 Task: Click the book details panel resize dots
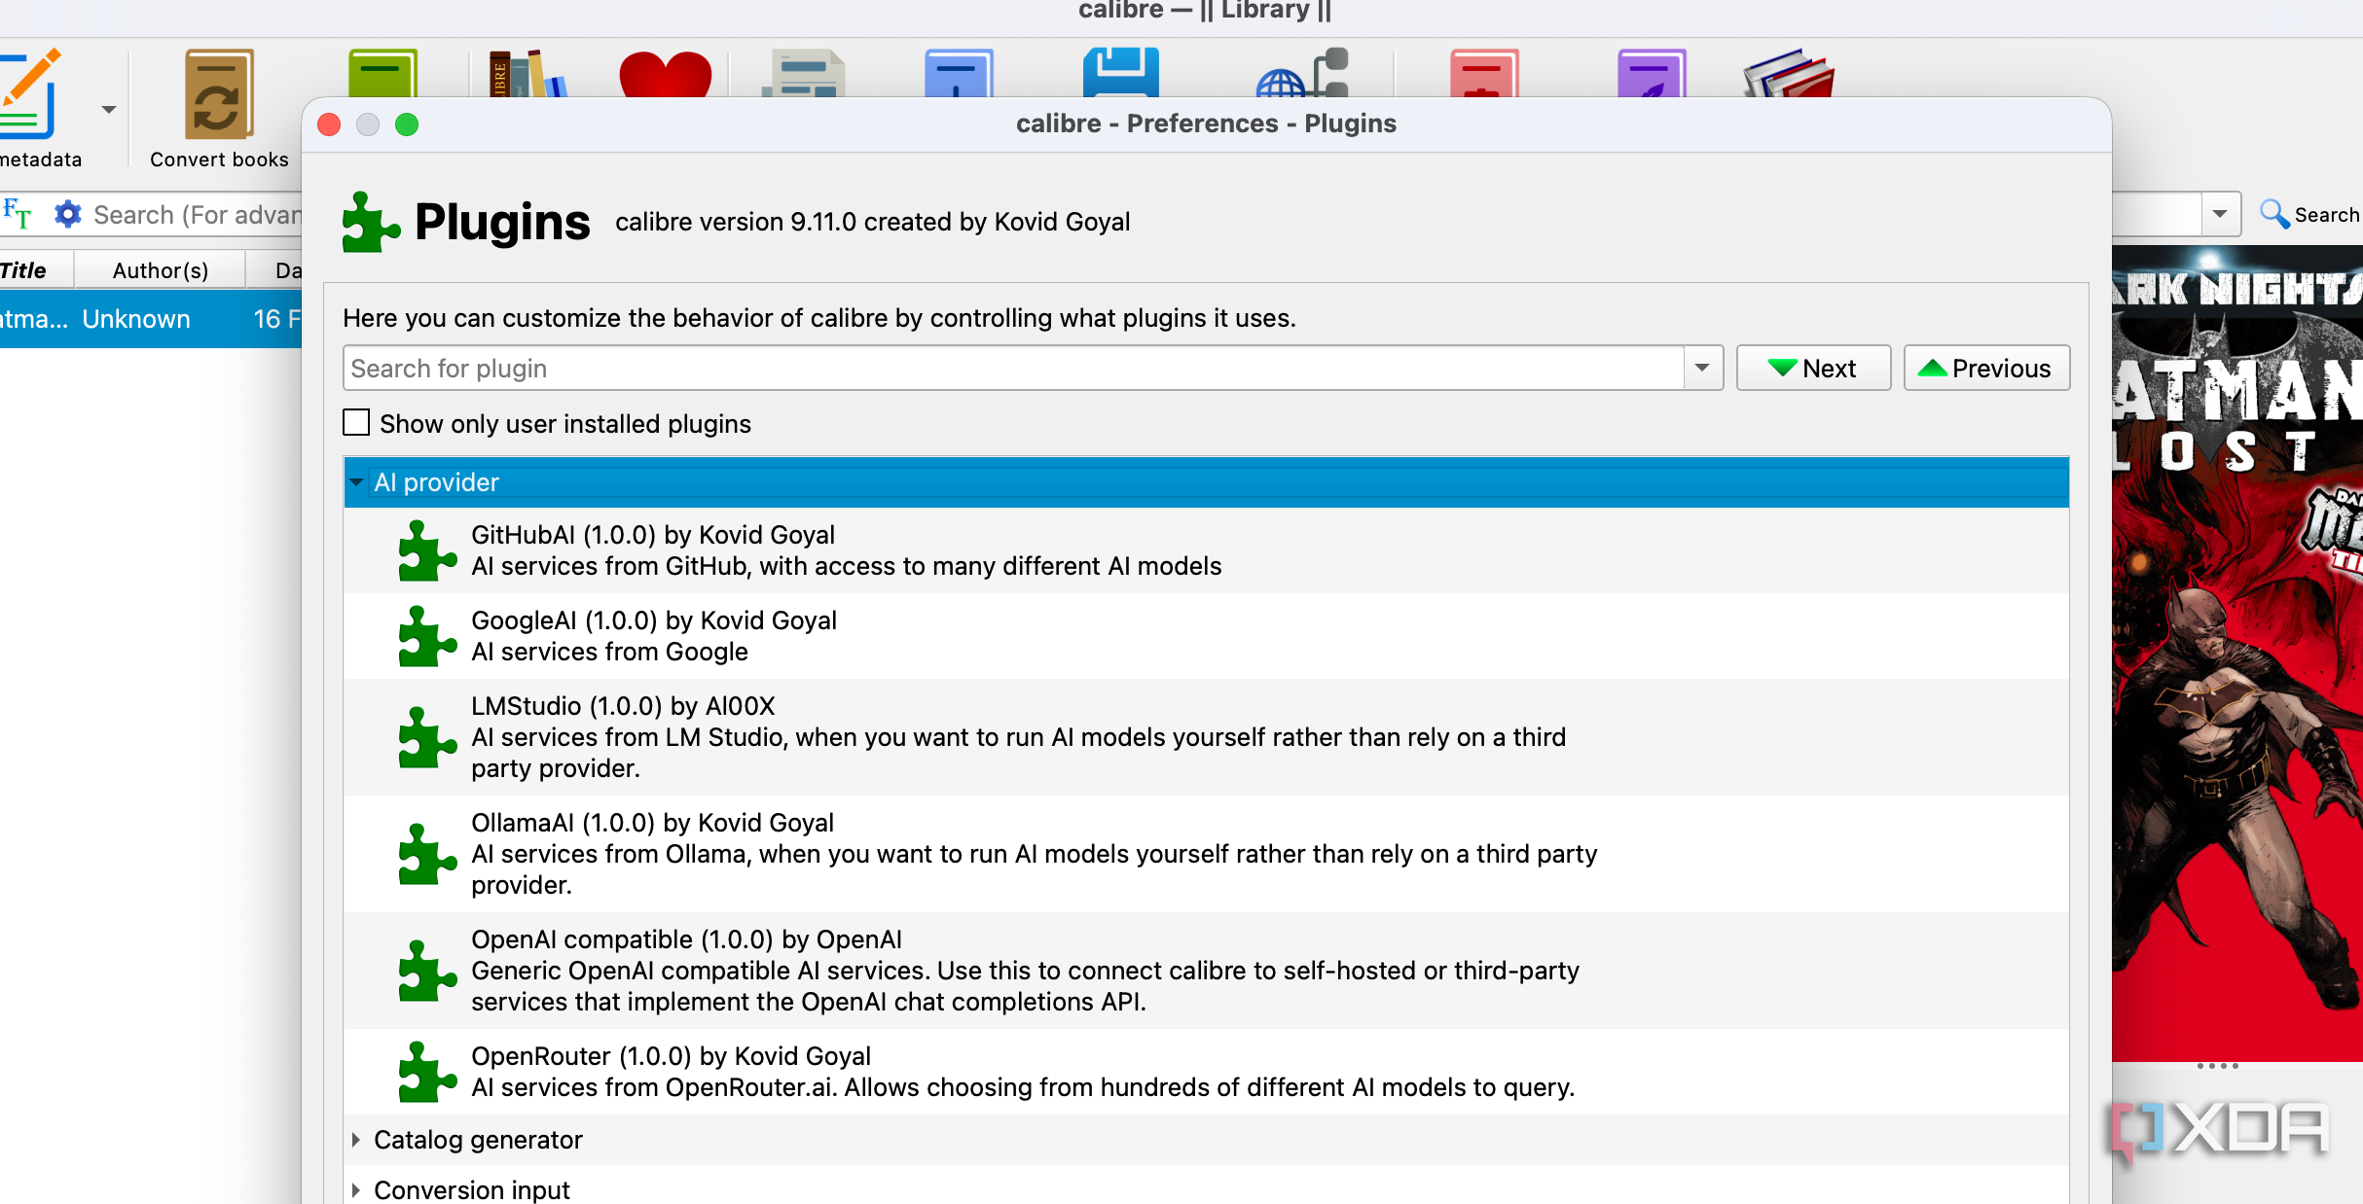click(x=2218, y=1066)
